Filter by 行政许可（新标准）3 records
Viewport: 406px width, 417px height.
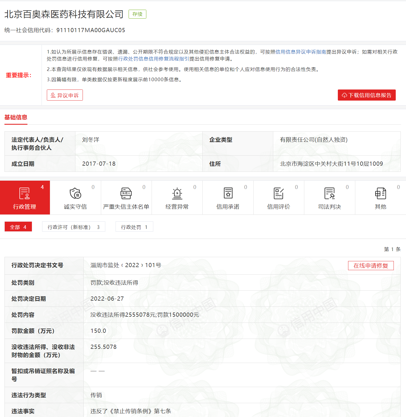73,227
